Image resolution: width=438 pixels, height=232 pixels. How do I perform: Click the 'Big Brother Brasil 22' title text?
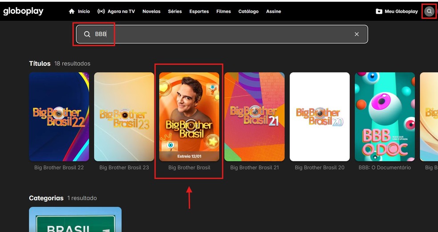(x=59, y=168)
